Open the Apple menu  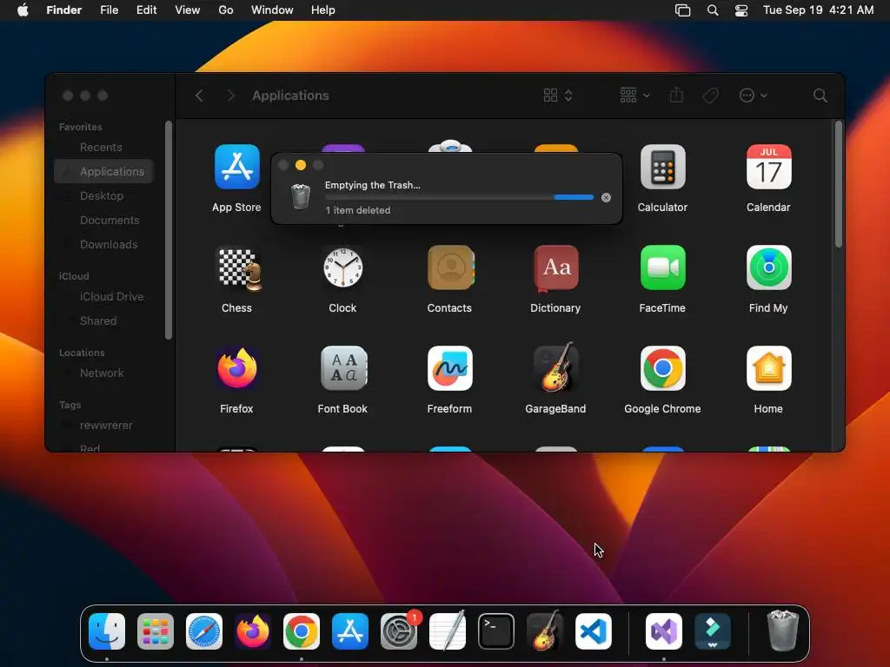[x=23, y=10]
